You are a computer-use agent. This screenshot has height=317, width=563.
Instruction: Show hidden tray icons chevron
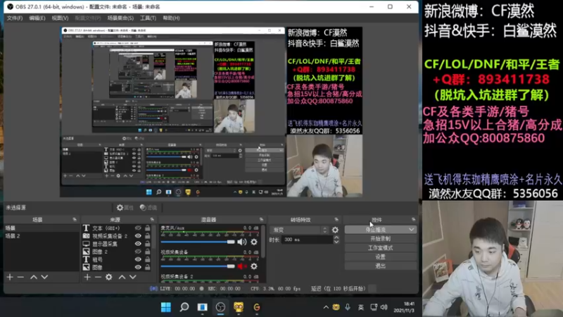pyautogui.click(x=326, y=307)
